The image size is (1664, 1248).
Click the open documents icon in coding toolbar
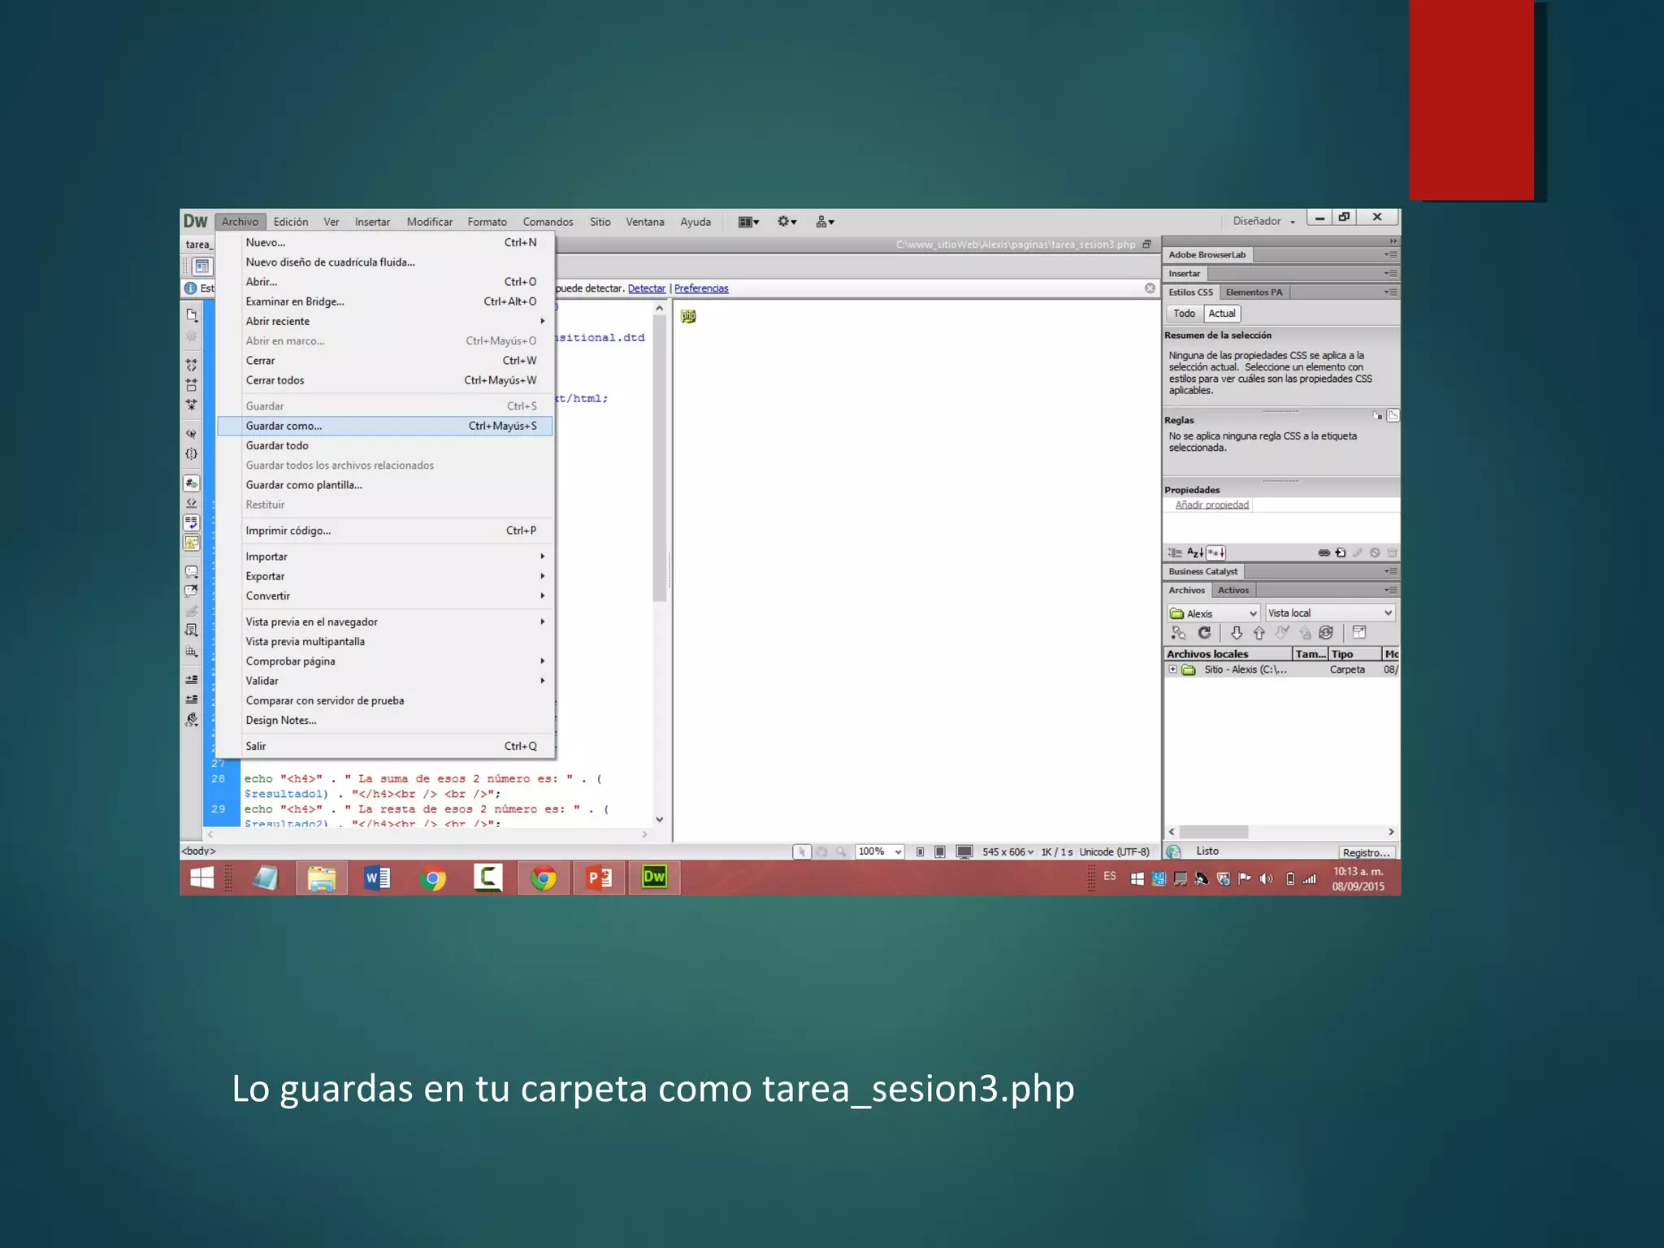click(x=192, y=315)
